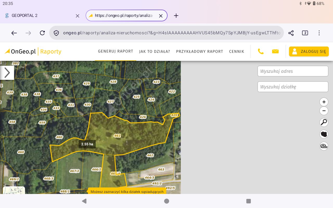This screenshot has width=333, height=208.
Task: Reload the page with refresh icon
Action: pos(42,33)
